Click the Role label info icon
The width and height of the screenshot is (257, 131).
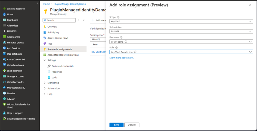(x=117, y=48)
